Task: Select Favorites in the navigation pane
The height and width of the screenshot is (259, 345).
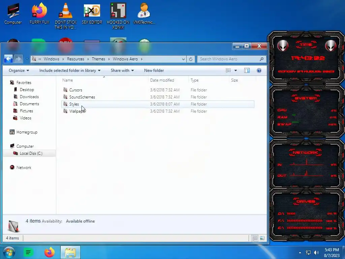Action: coord(24,83)
